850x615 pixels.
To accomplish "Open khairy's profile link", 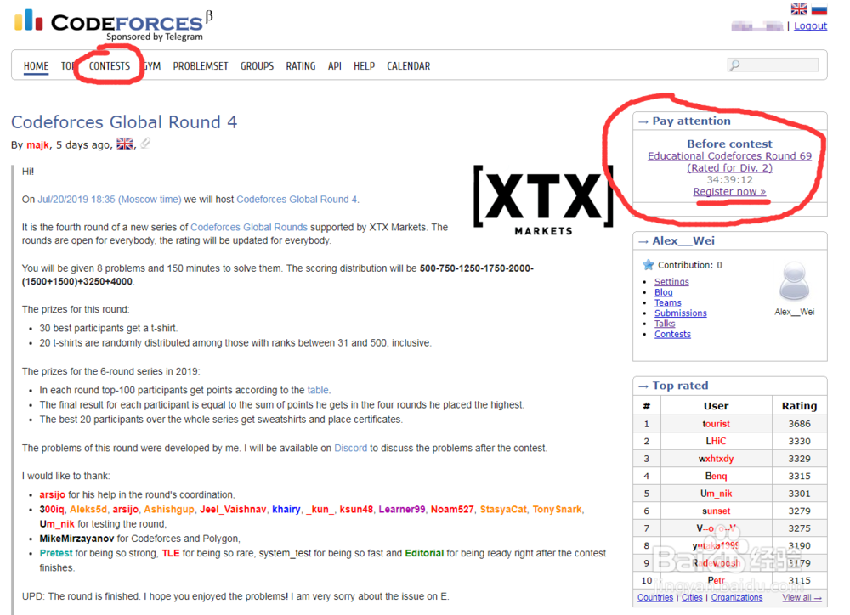I will pos(286,510).
